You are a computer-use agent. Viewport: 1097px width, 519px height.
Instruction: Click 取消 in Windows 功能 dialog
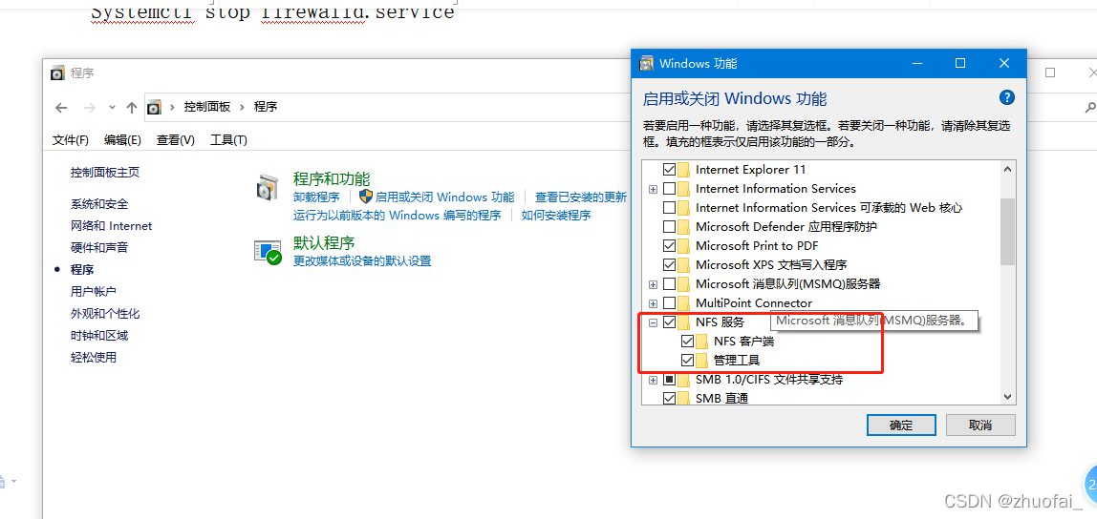pyautogui.click(x=980, y=425)
